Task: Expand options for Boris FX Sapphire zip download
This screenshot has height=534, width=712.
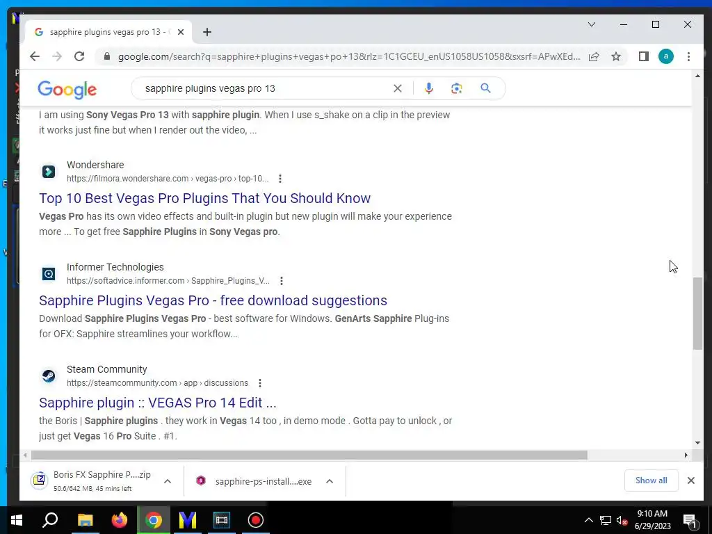Action: tap(168, 481)
